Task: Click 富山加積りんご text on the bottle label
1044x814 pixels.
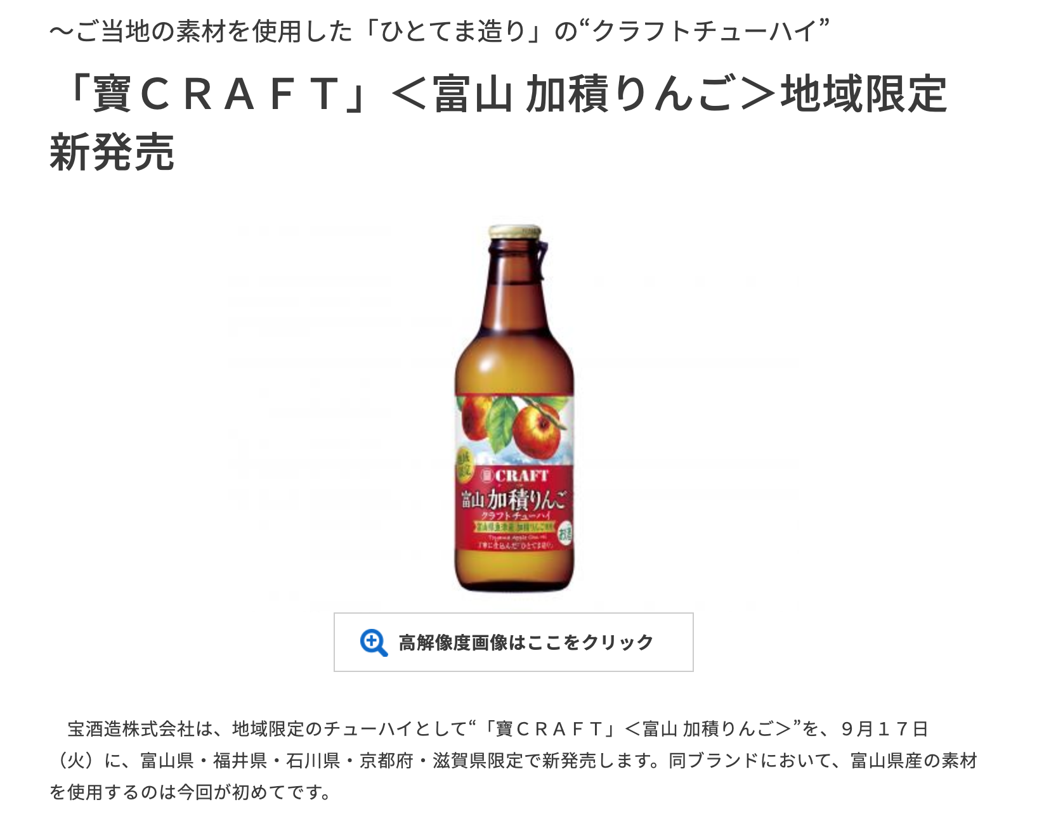Action: coord(514,499)
